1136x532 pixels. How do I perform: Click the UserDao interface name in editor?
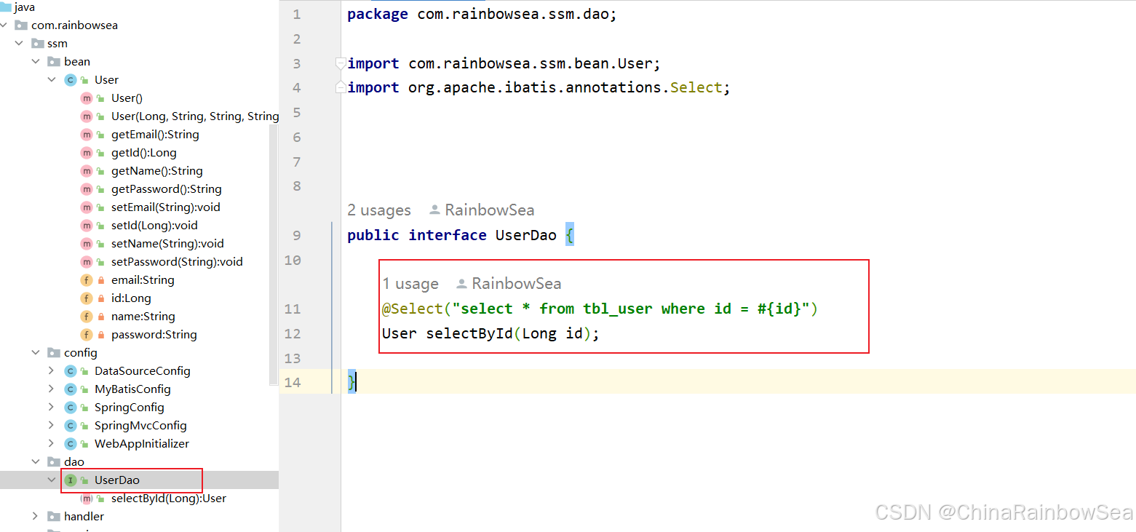tap(526, 235)
